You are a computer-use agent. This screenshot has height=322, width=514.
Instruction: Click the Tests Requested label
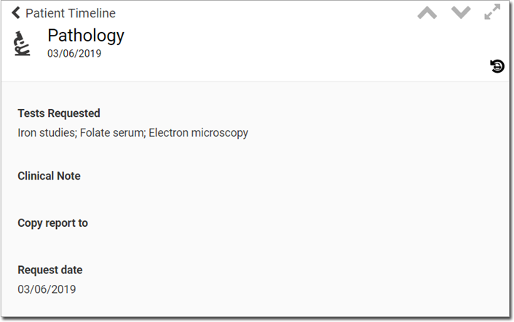[x=59, y=113]
